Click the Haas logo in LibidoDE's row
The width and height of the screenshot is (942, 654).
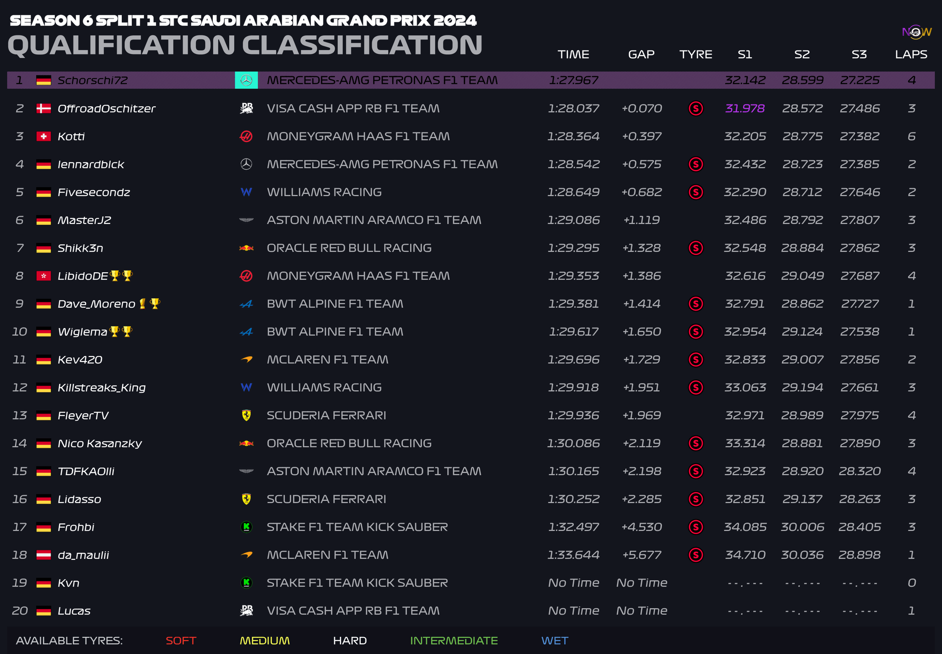point(246,276)
